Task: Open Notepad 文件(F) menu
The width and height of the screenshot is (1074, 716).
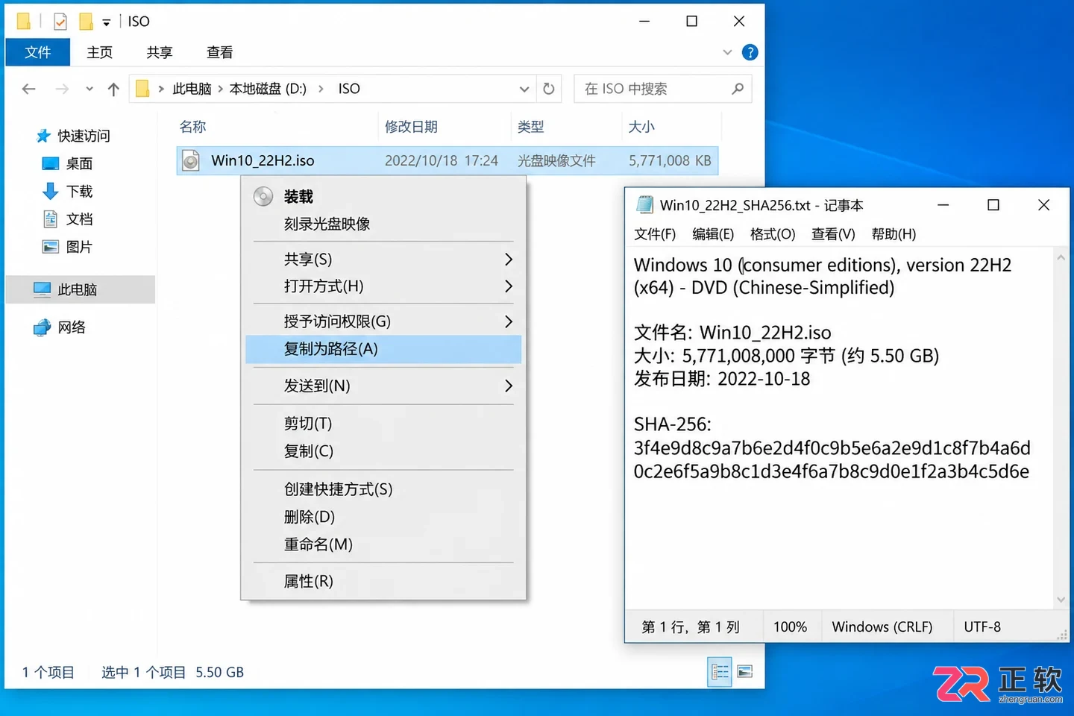Action: [655, 234]
